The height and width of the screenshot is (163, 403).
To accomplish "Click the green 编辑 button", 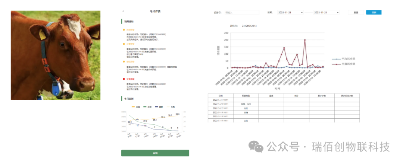I will click(x=155, y=153).
